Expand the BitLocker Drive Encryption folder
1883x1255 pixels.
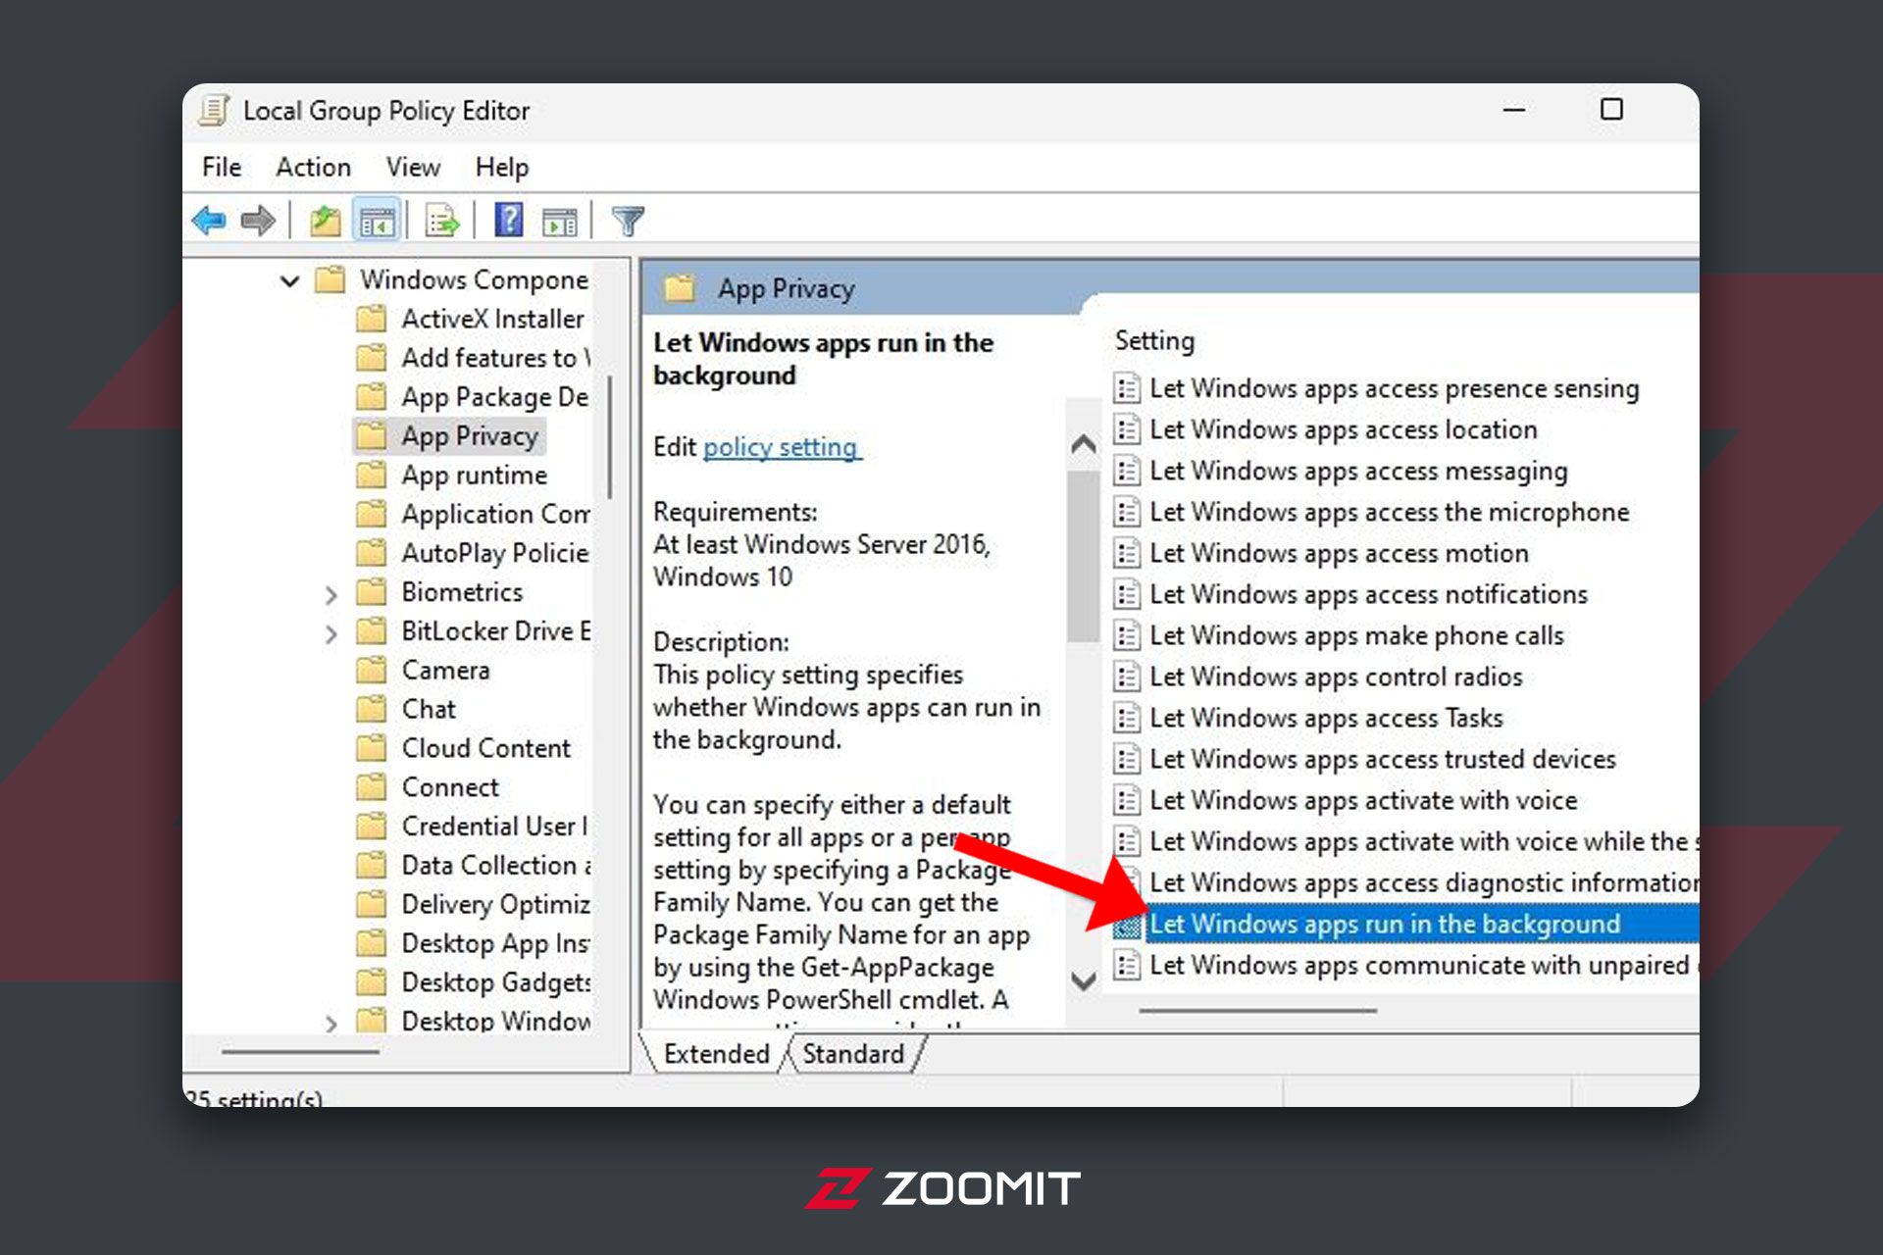(x=331, y=633)
